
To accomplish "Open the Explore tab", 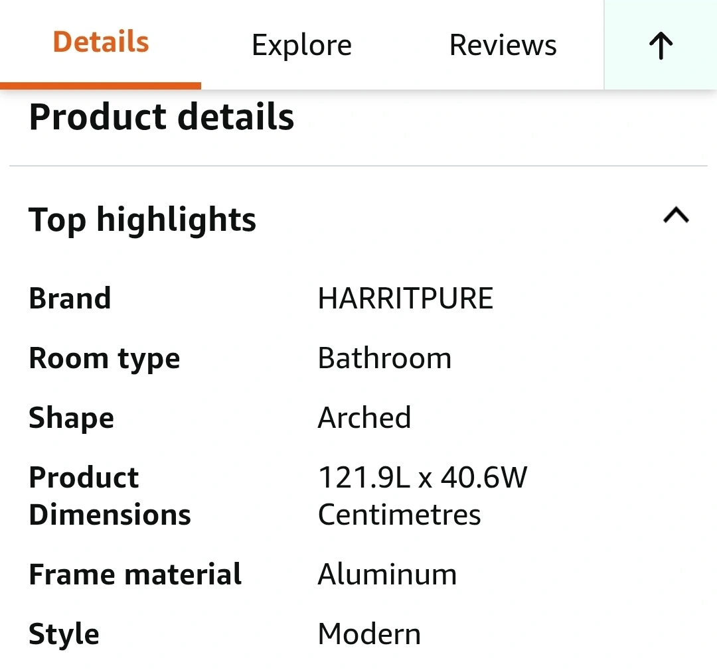I will point(301,46).
